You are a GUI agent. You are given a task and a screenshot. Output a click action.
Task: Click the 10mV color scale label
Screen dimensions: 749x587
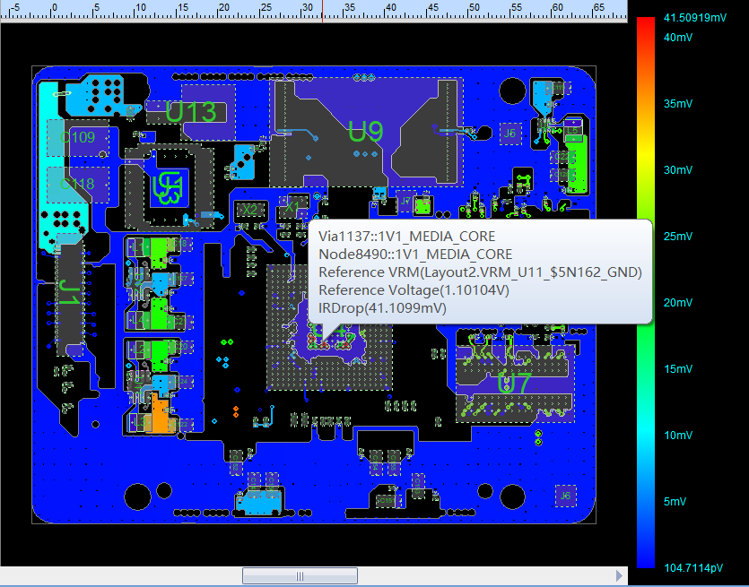(x=678, y=436)
